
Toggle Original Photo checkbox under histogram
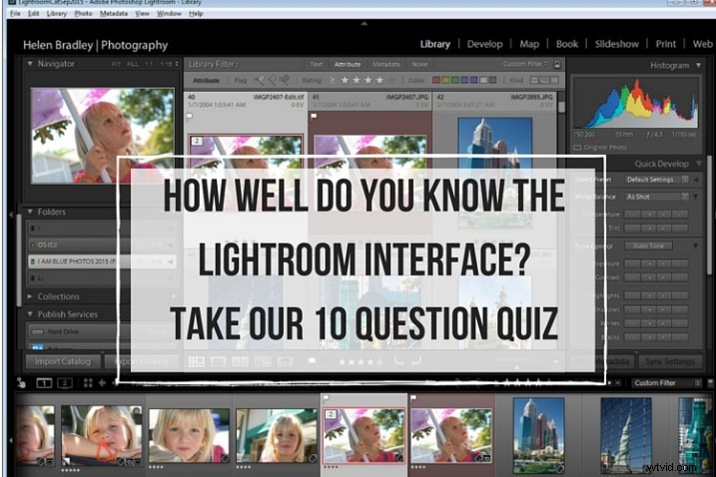click(x=577, y=148)
